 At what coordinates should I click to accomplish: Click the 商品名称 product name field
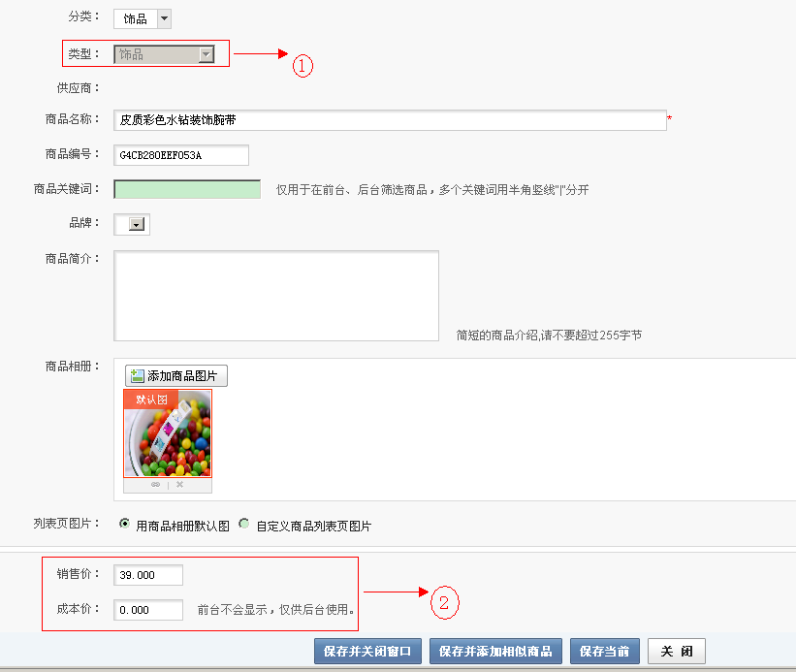[x=390, y=120]
